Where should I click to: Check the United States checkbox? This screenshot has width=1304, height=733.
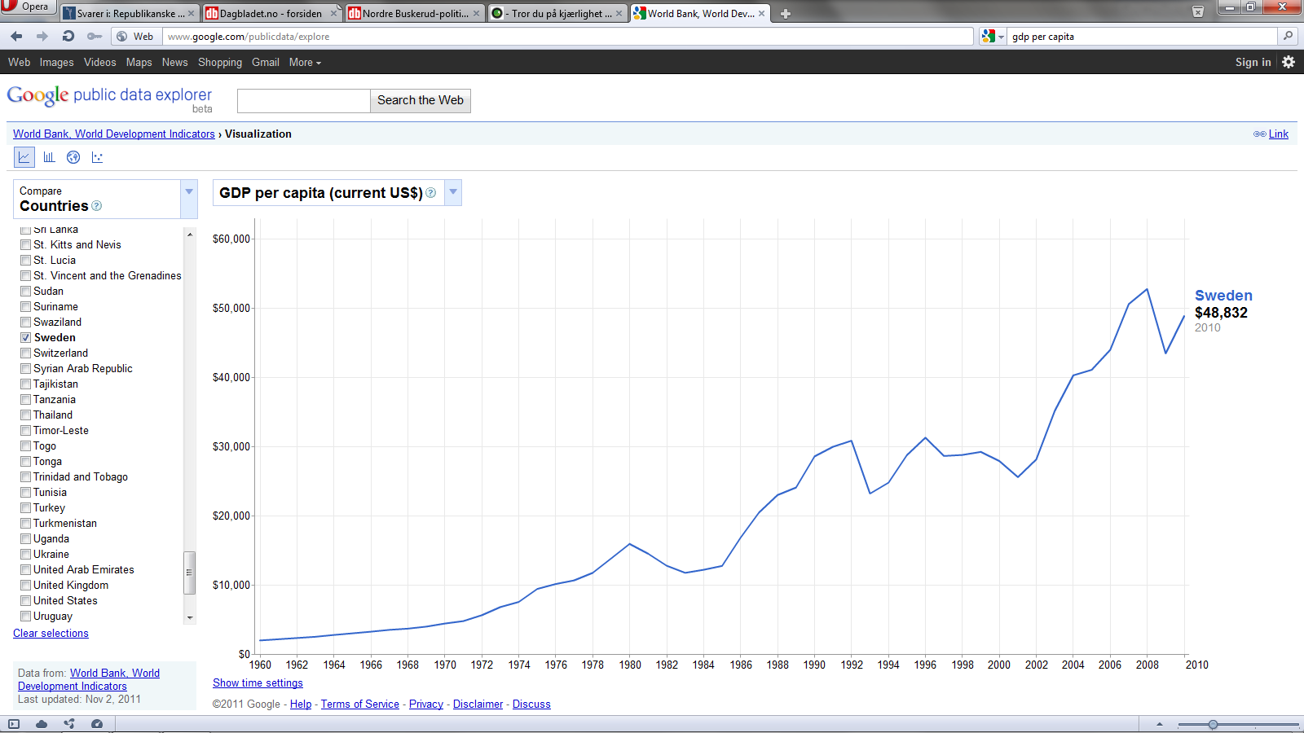(x=26, y=601)
